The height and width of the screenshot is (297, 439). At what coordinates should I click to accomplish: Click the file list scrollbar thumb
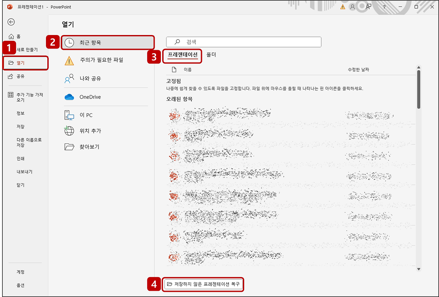[418, 89]
